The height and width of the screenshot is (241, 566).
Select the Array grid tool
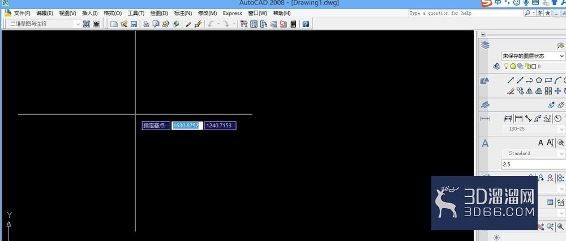(x=548, y=91)
